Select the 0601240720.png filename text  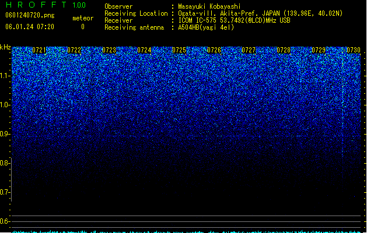point(30,15)
